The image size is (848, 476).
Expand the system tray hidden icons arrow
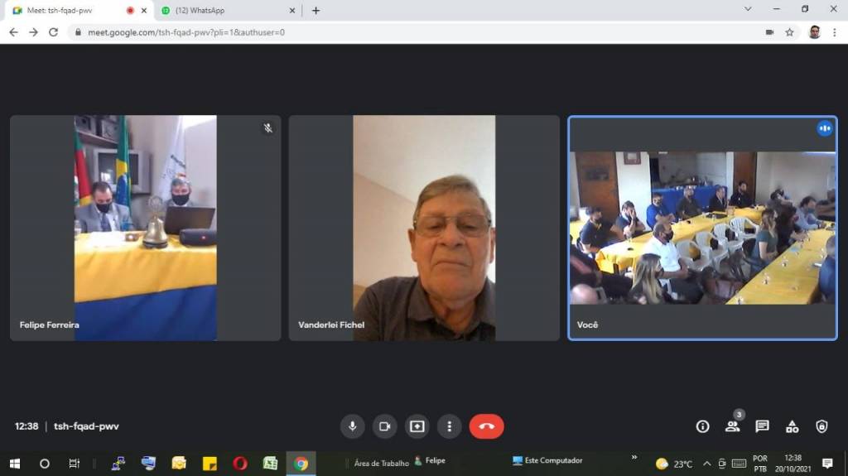[706, 464]
